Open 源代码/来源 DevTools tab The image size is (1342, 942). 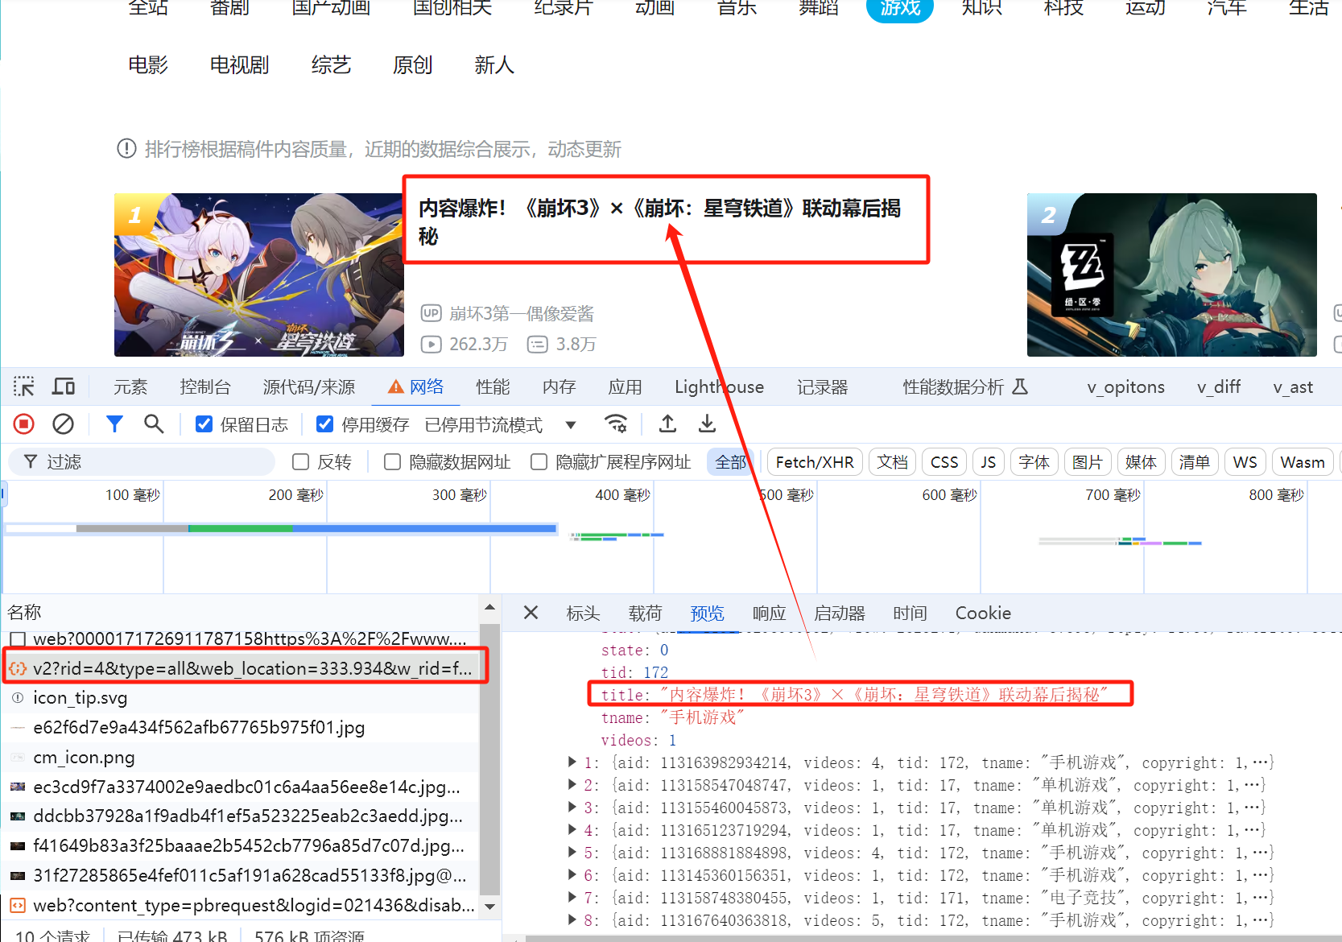(309, 387)
